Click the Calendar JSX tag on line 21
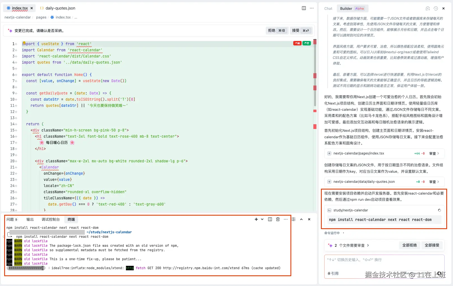Image resolution: width=453 pixels, height=286 pixels. [x=50, y=167]
